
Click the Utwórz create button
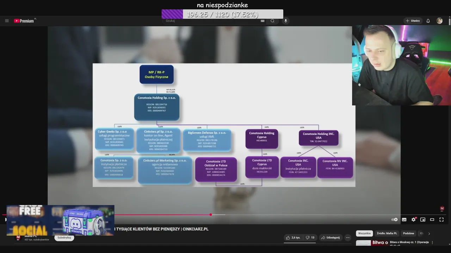click(413, 21)
